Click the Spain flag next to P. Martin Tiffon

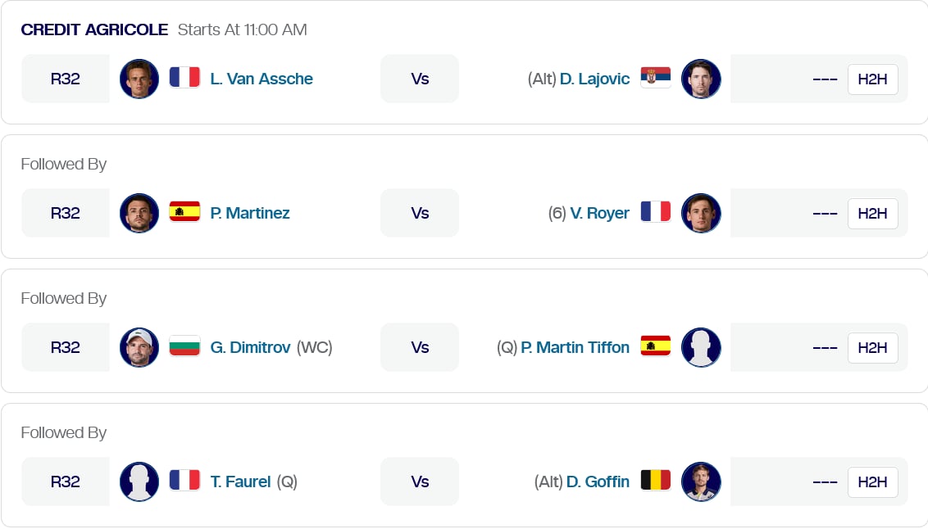point(655,347)
